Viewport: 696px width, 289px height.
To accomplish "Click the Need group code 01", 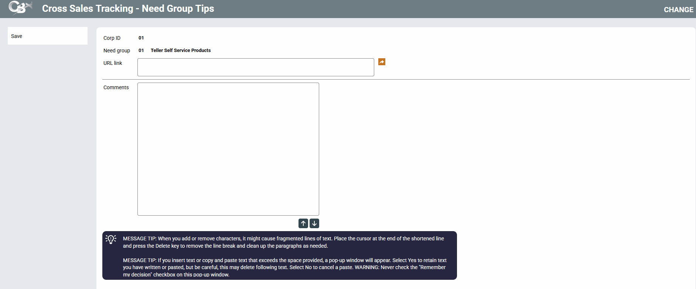I will (x=141, y=51).
